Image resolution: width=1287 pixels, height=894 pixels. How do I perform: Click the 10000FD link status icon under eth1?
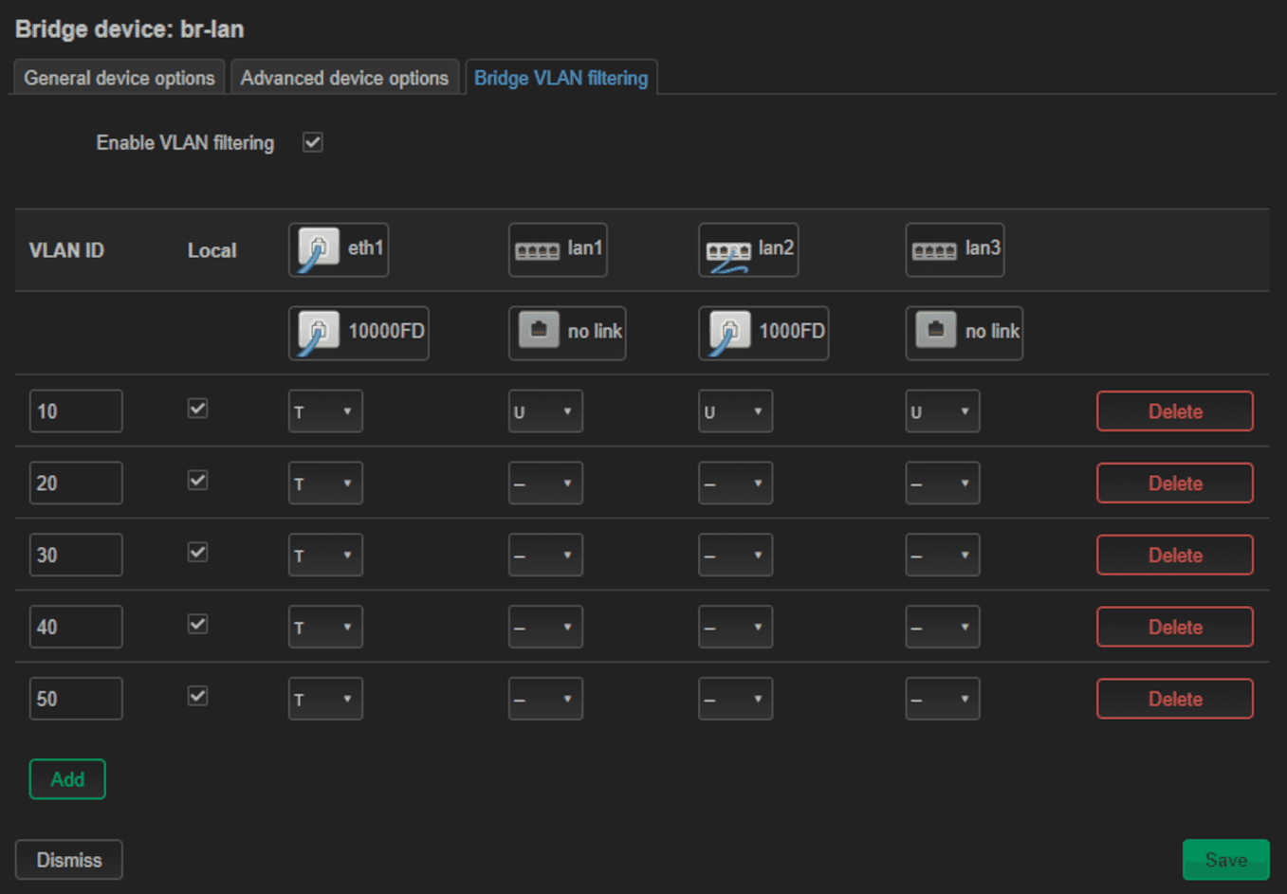coord(358,333)
